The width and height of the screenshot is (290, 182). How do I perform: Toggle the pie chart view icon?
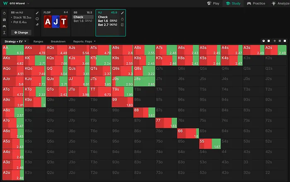coord(263,41)
